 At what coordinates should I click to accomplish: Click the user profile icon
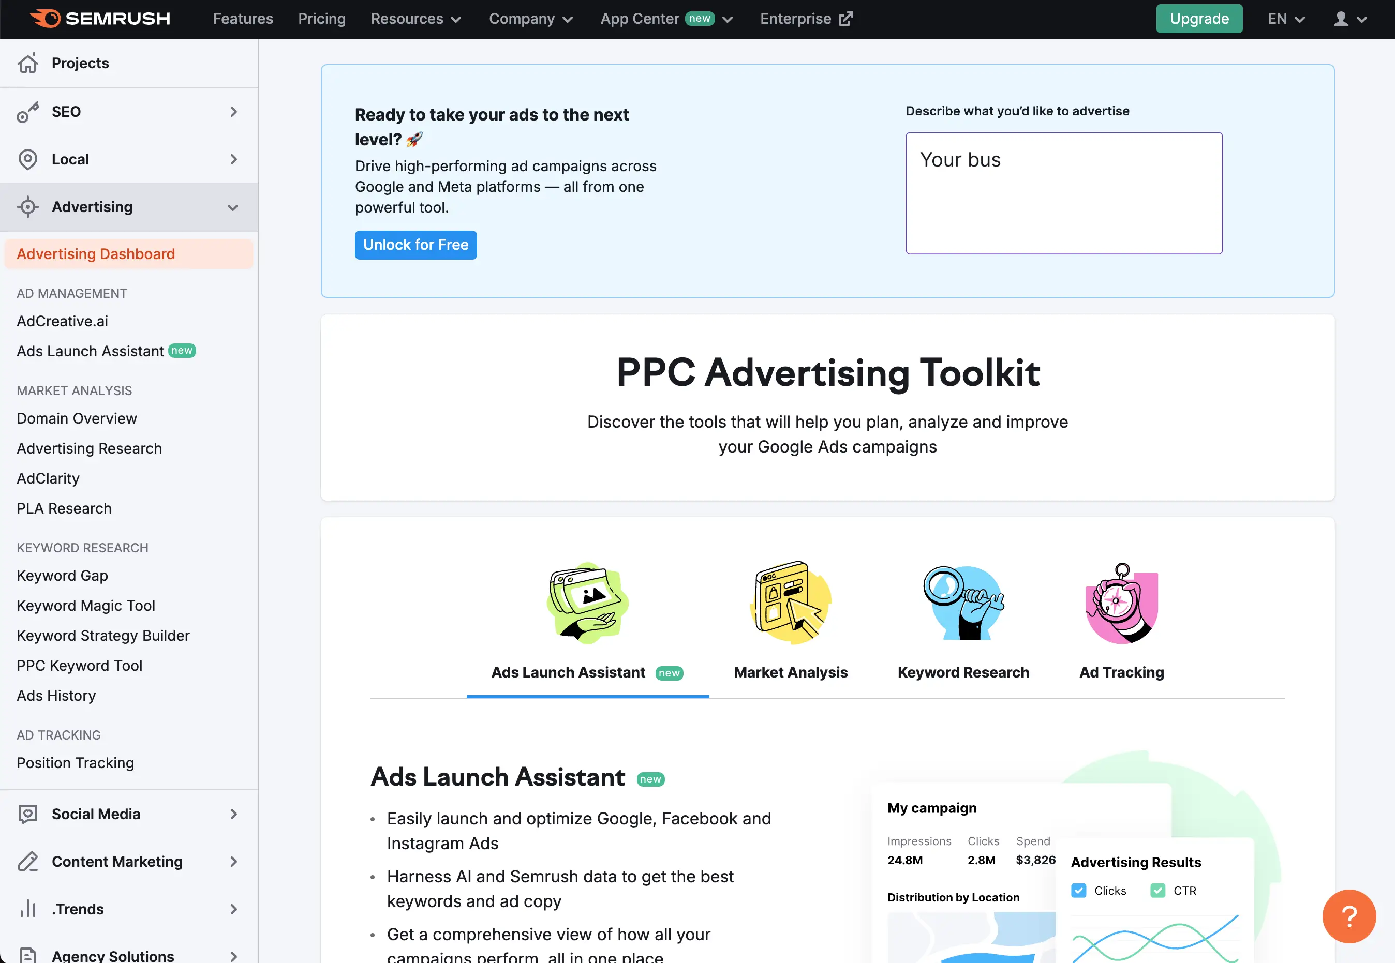point(1341,19)
